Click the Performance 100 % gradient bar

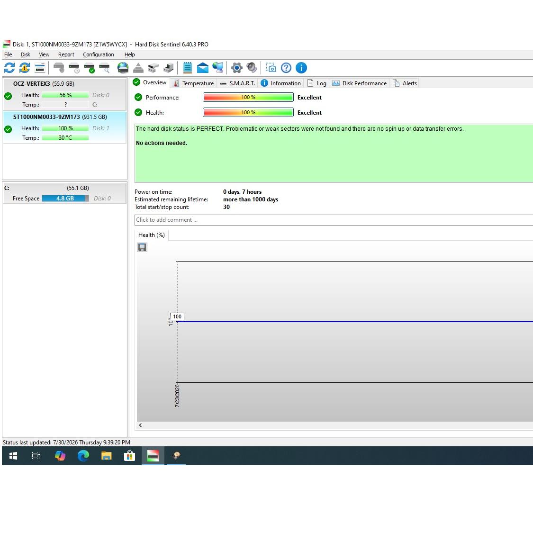point(248,97)
